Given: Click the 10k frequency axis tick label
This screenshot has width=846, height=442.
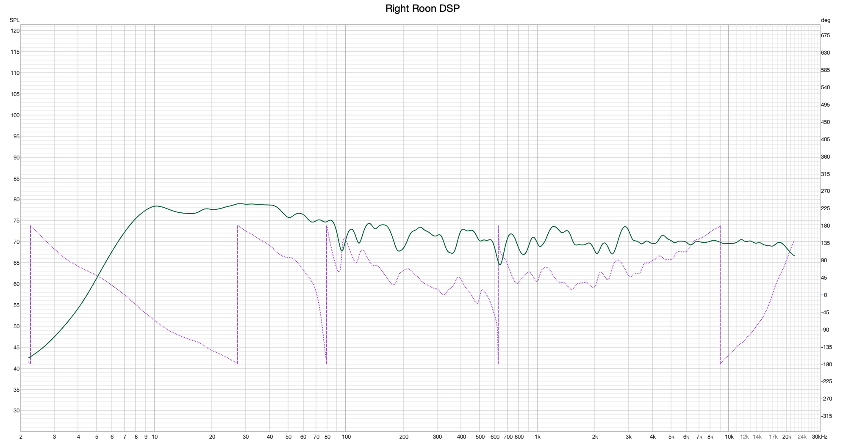Looking at the screenshot, I should (x=729, y=437).
